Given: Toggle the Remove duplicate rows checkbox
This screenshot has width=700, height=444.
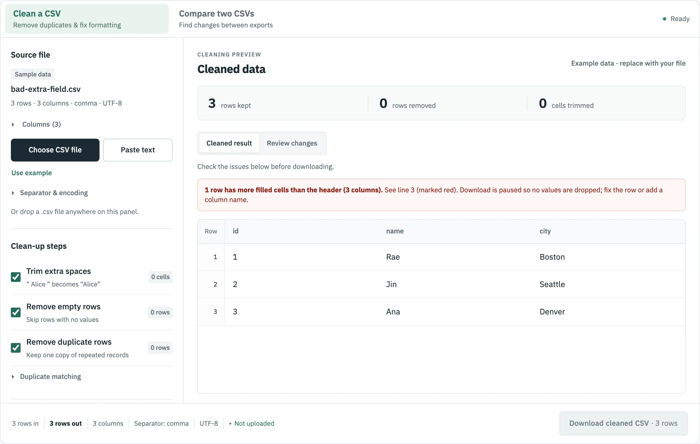Looking at the screenshot, I should 16,348.
